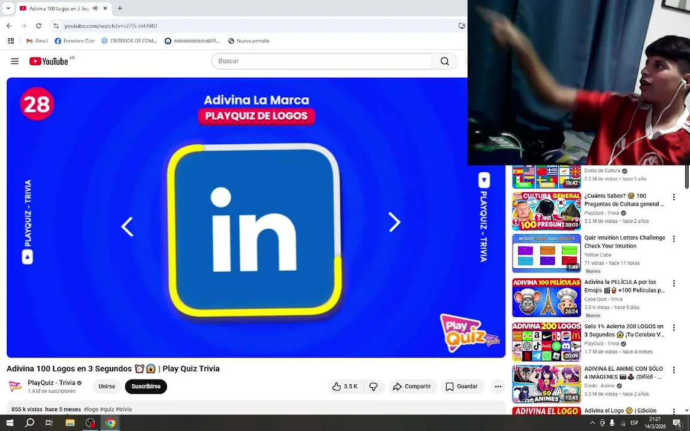Open the ddddddddddddWR... bookmark
The height and width of the screenshot is (431, 690).
(x=192, y=41)
